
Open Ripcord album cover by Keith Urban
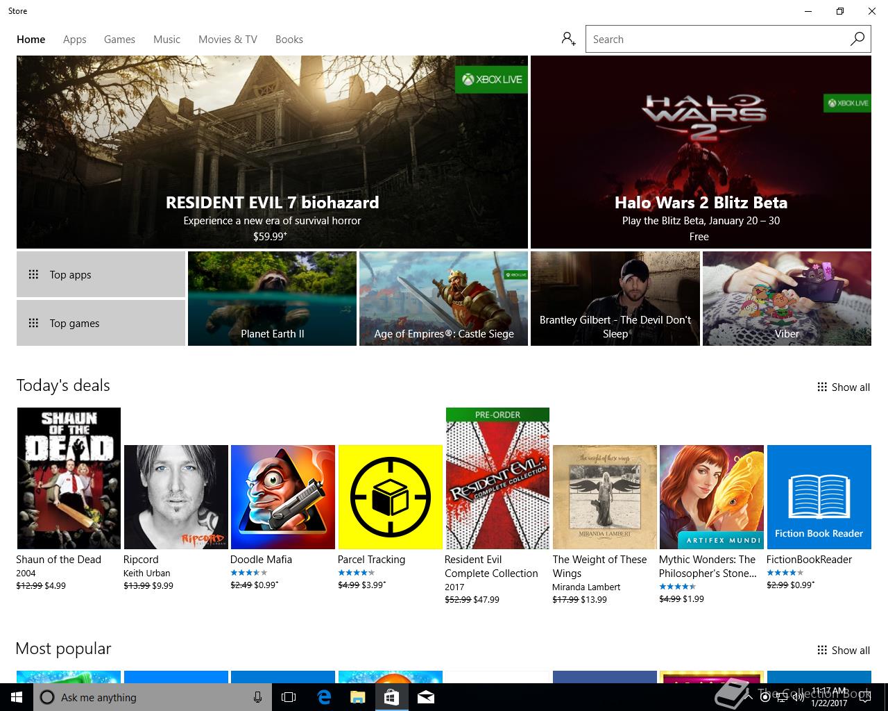tap(176, 497)
